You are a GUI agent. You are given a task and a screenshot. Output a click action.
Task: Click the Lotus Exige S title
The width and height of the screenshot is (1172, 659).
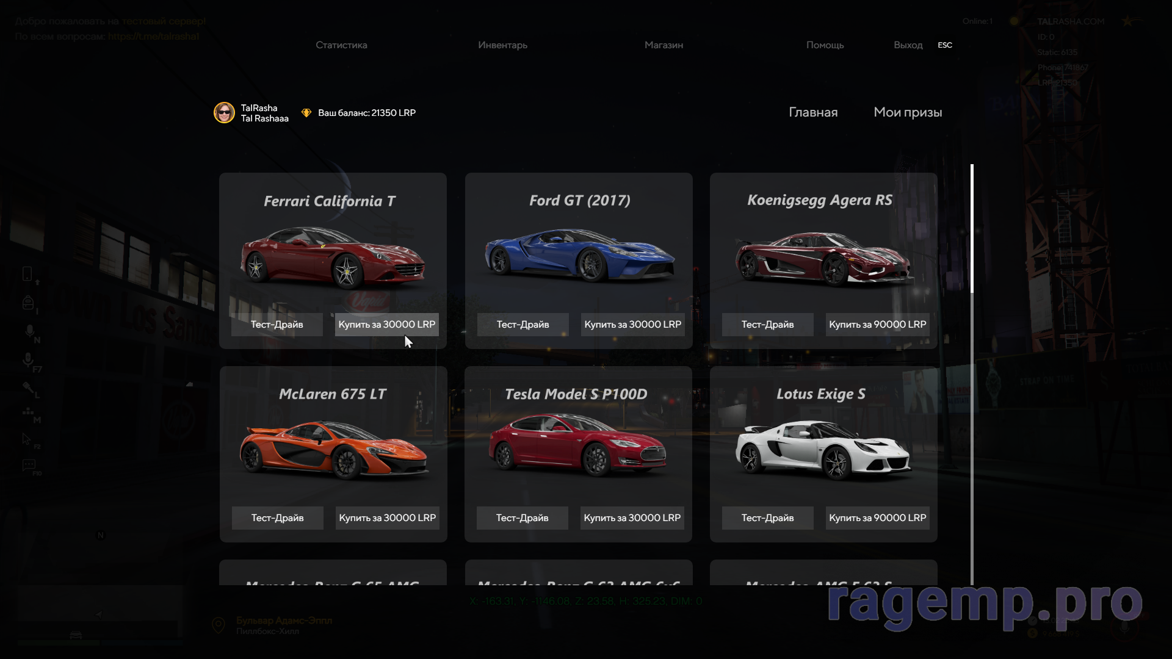coord(821,395)
